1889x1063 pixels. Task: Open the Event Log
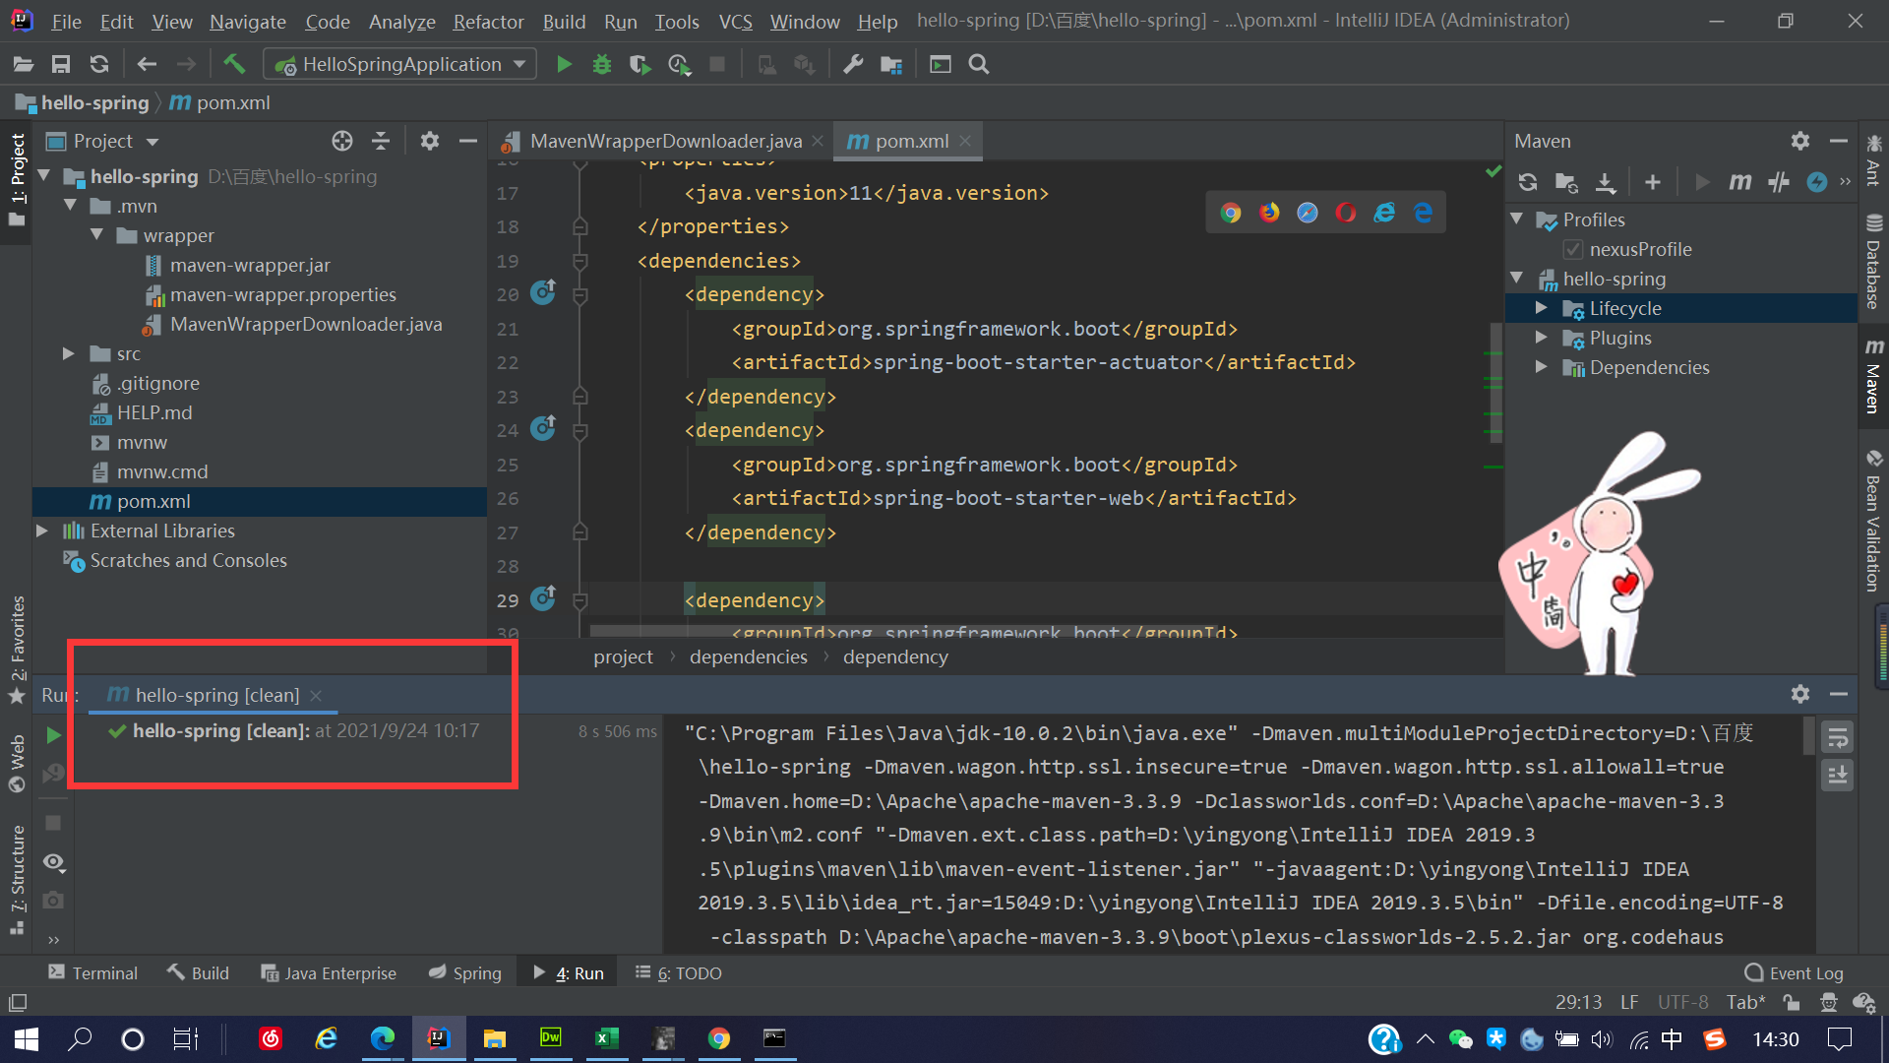[1794, 972]
